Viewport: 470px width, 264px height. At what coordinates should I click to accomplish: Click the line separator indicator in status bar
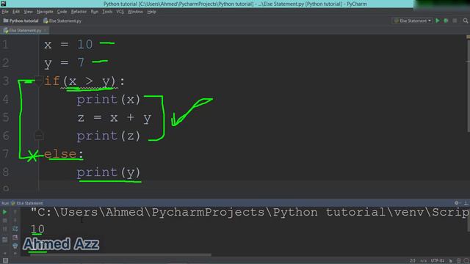click(x=423, y=261)
